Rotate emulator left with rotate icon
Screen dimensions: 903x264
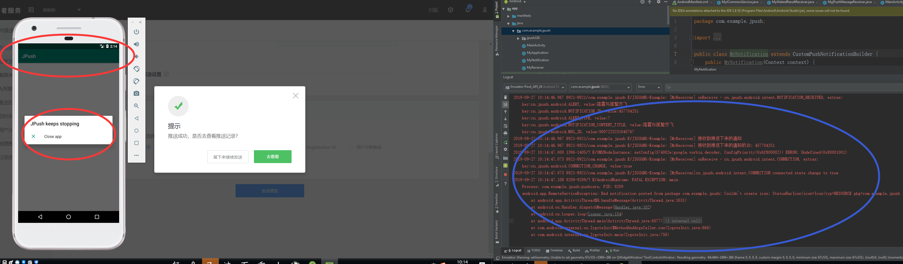136,69
